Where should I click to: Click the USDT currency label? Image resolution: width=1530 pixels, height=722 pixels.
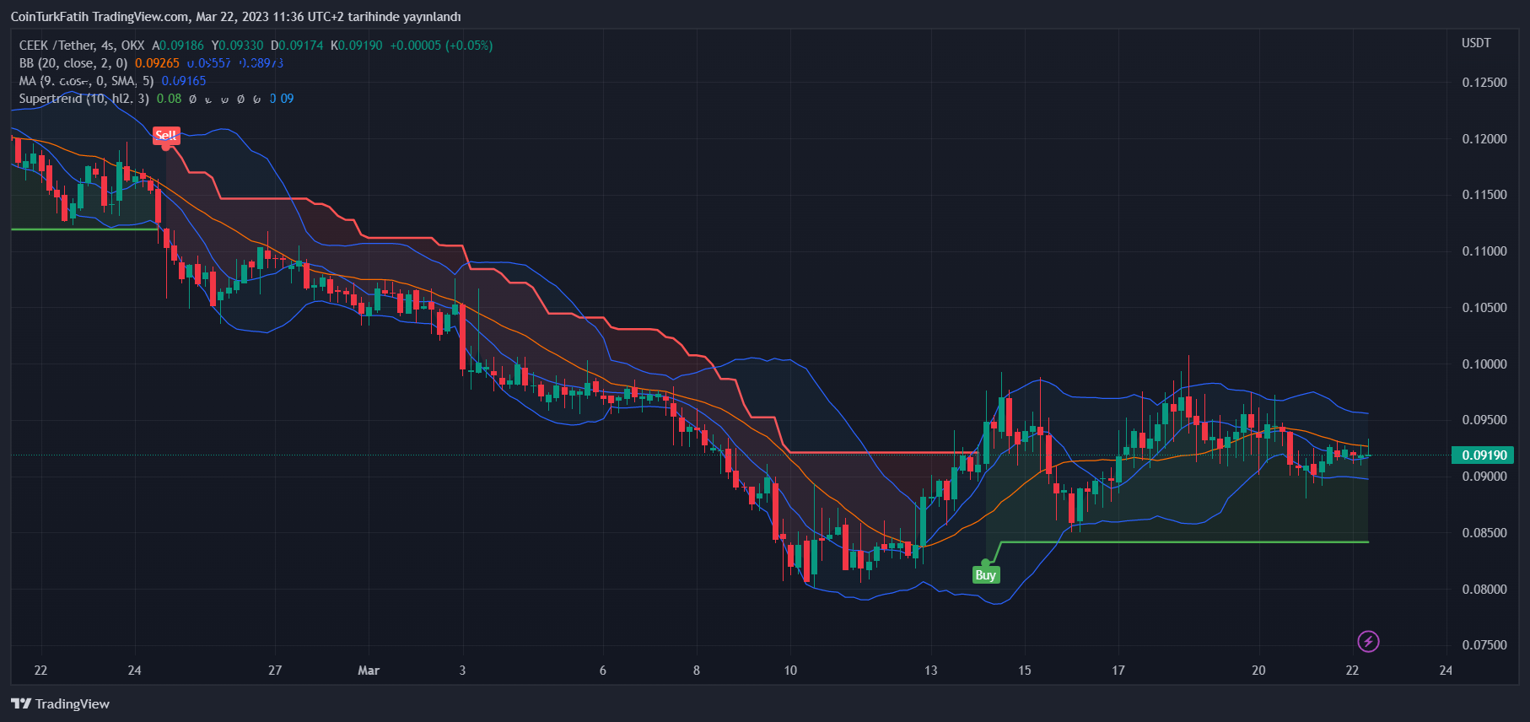coord(1476,43)
